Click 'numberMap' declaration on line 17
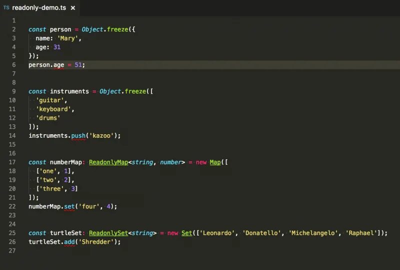 point(66,162)
